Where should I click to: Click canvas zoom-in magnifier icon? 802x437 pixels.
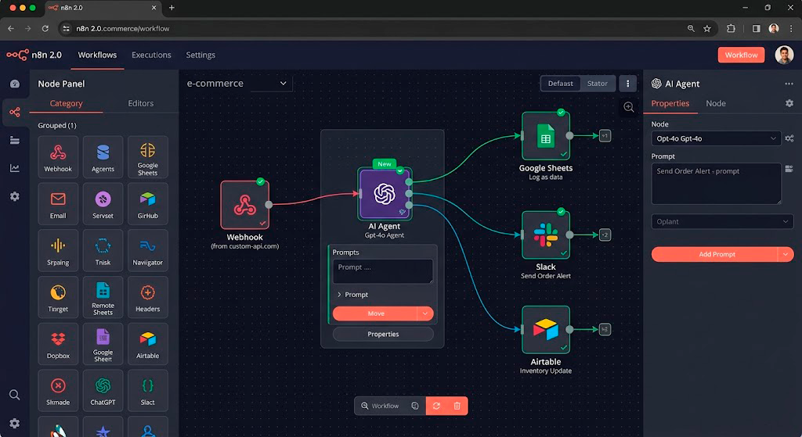[629, 107]
